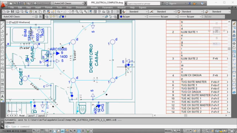Select the Ellipse draw tool
This screenshot has height=133, width=237.
click(x=3, y=60)
